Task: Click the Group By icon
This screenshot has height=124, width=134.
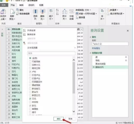Action: point(72,12)
